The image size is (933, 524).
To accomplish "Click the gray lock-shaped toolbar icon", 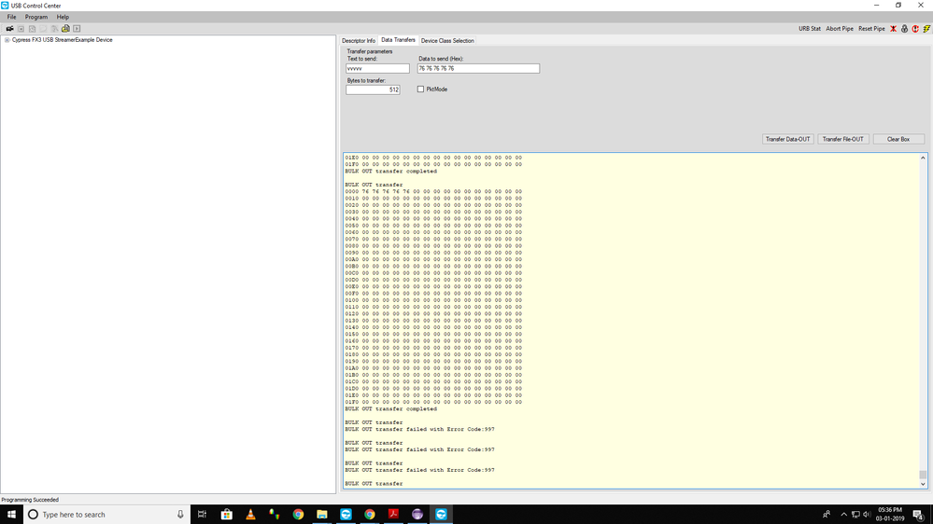I will pos(904,29).
